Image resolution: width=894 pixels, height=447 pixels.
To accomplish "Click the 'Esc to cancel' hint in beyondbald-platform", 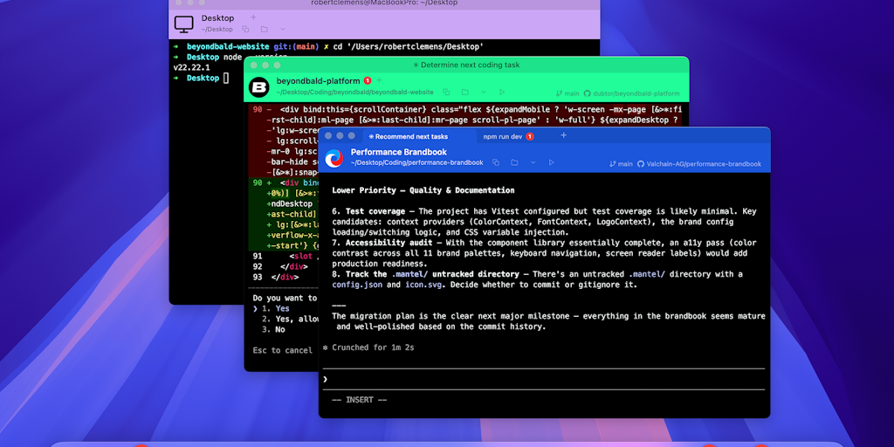I will pos(283,350).
